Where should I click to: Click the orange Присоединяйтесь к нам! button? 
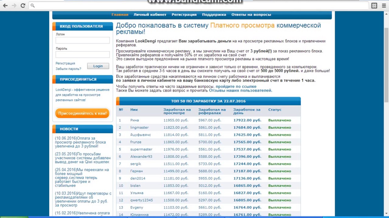[x=82, y=113]
